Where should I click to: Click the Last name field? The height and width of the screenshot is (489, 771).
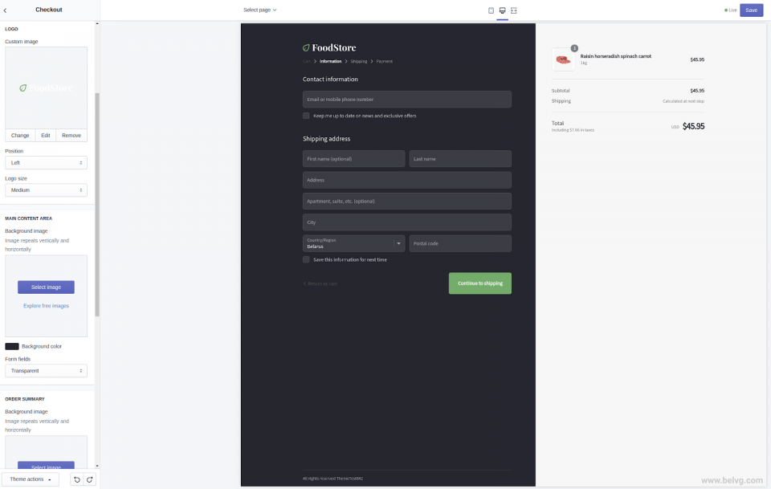(x=460, y=159)
